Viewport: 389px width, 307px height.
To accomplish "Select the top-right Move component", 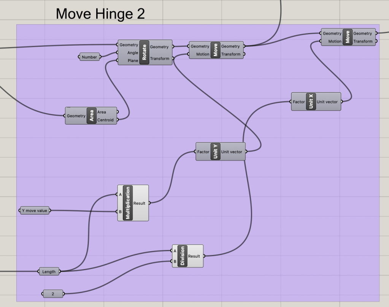I will [347, 37].
